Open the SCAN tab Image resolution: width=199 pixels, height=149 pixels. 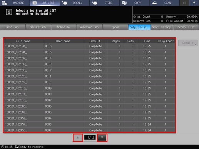[164, 3]
